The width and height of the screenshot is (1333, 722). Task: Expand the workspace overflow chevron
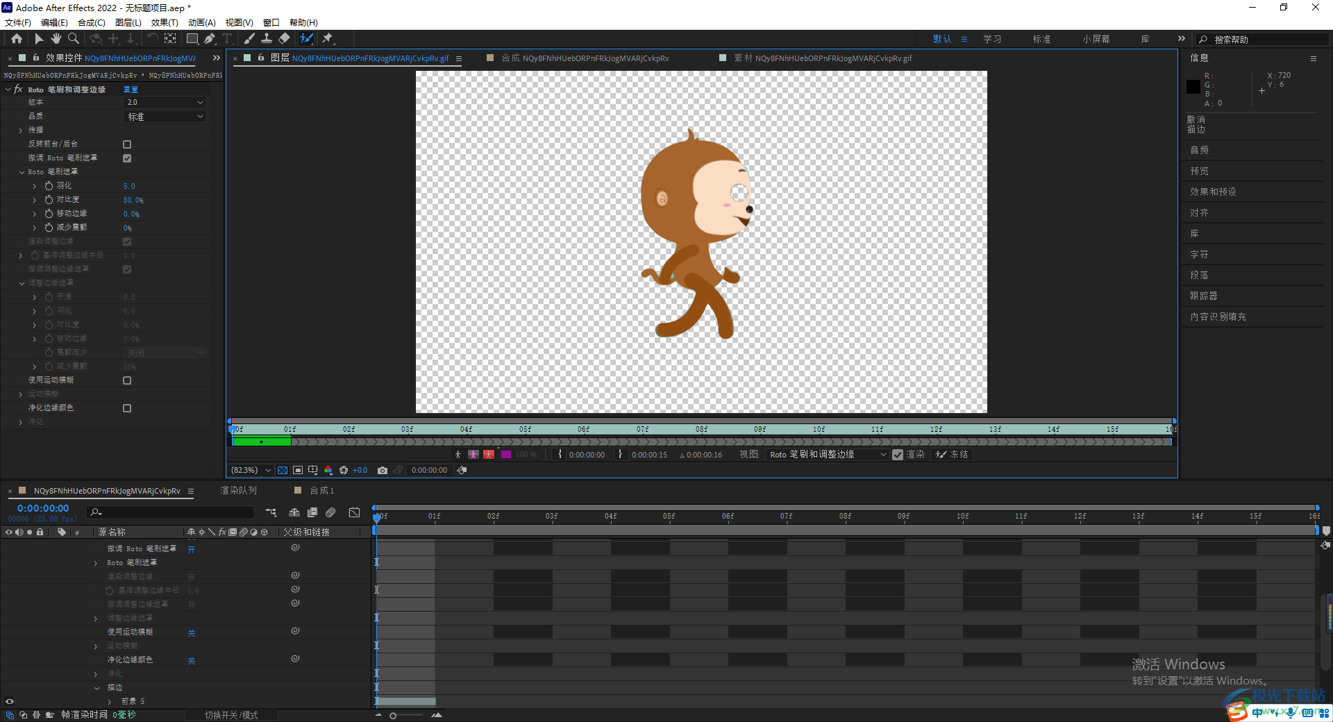tap(1182, 39)
